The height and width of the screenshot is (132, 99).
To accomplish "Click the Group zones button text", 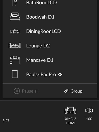I will point(76,91).
